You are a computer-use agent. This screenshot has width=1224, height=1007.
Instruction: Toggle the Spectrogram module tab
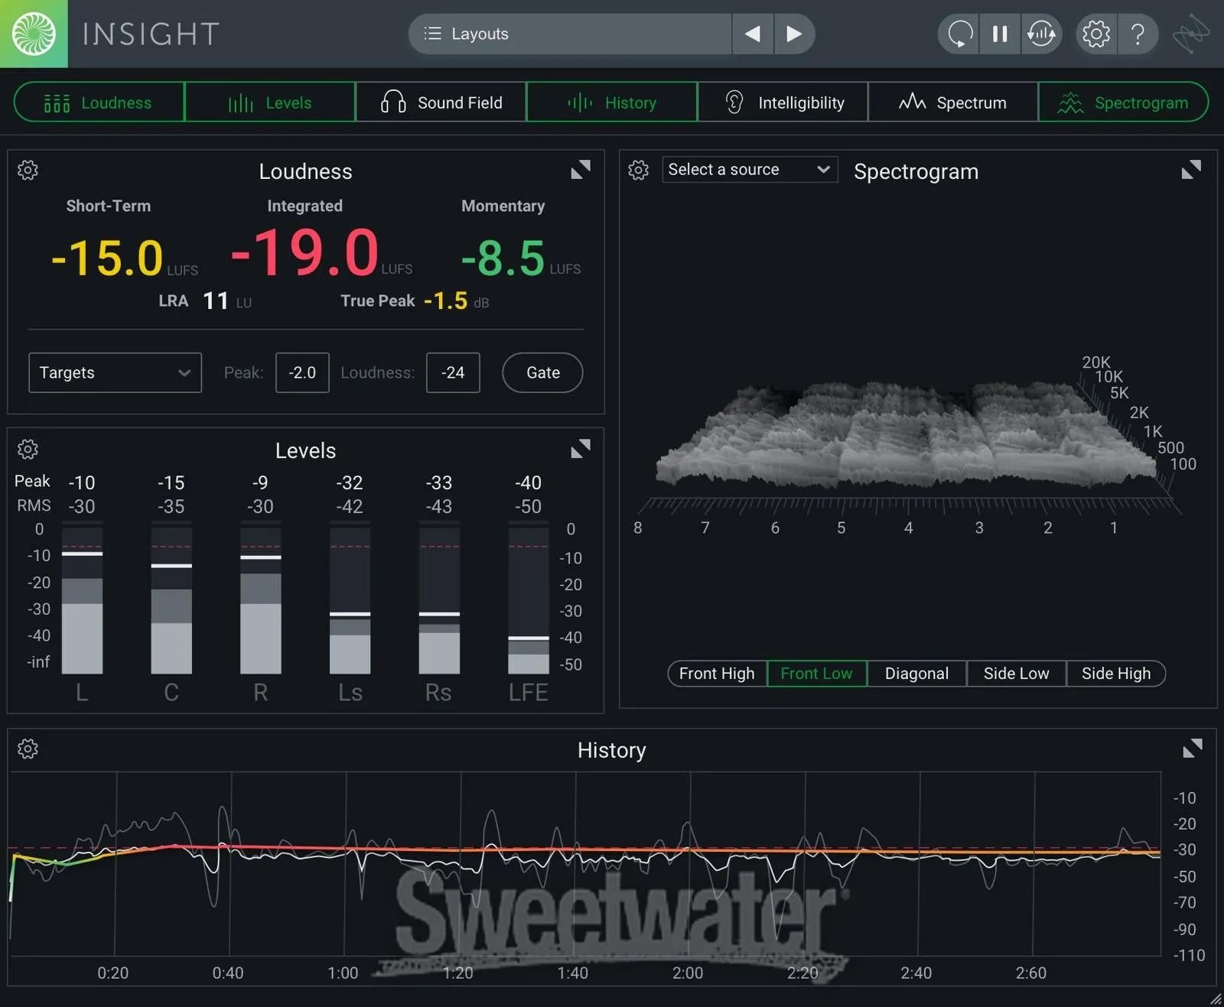pyautogui.click(x=1123, y=102)
